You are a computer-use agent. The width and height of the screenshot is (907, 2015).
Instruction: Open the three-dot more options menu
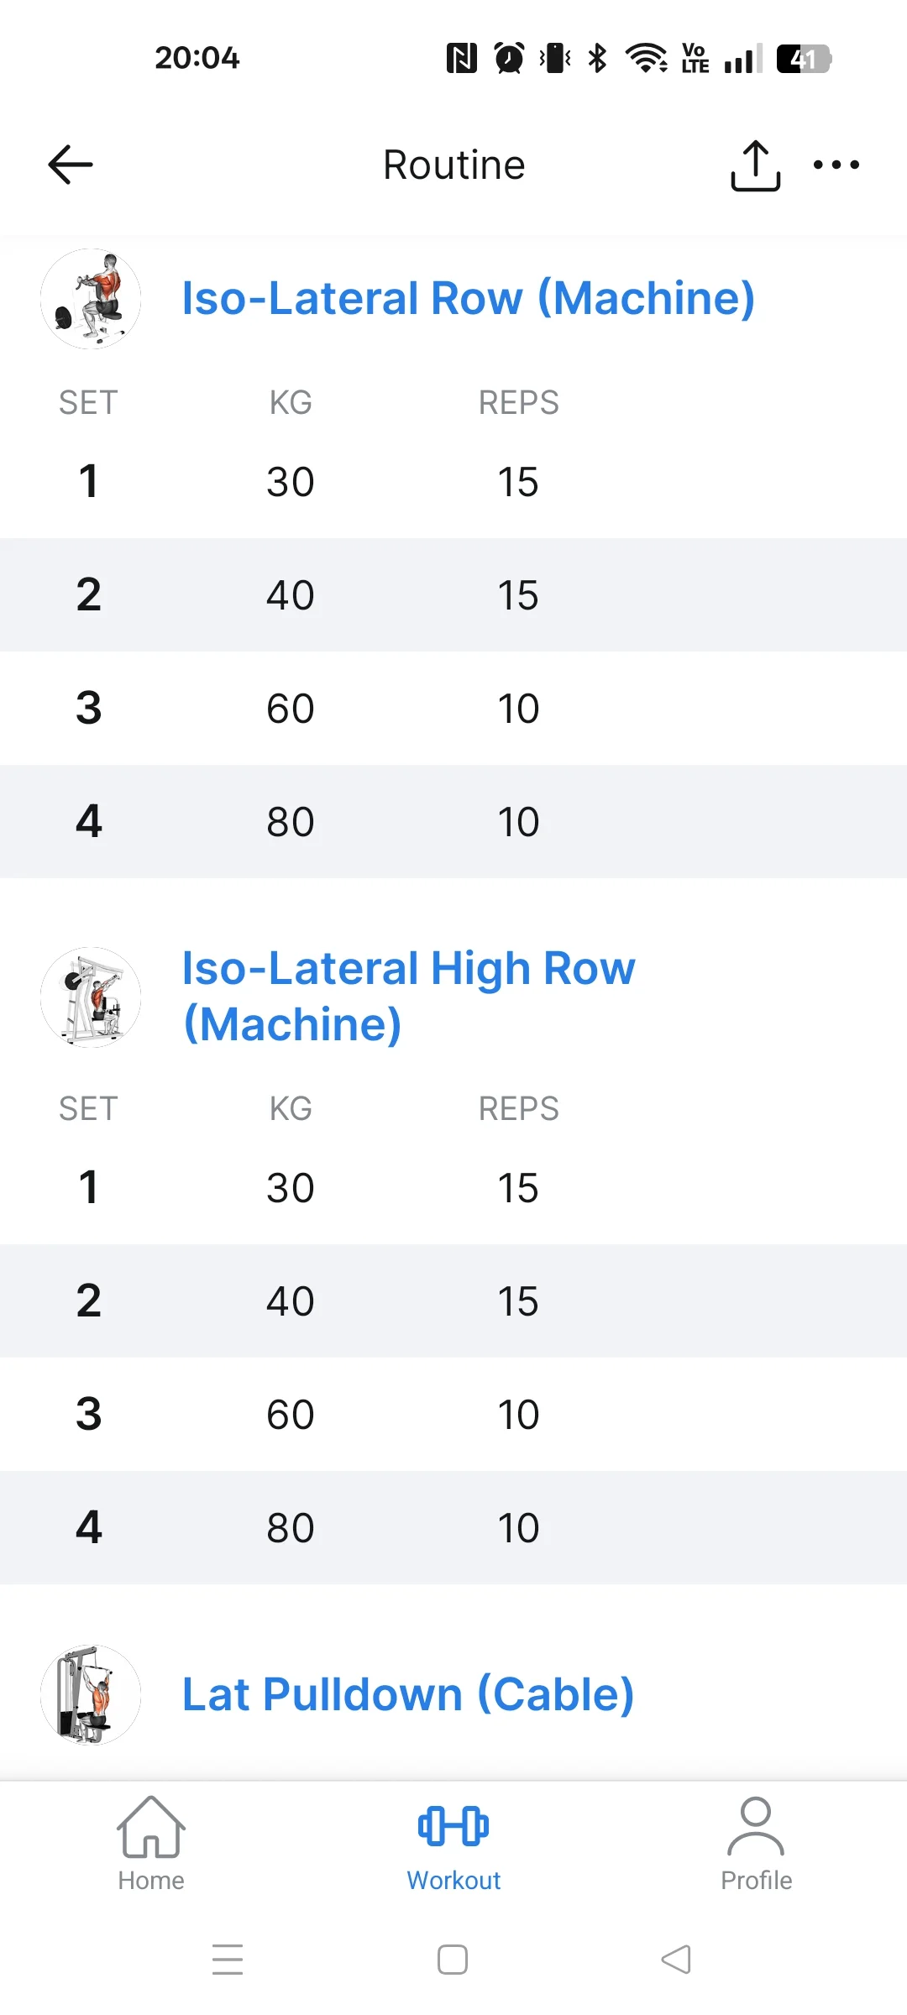click(836, 165)
